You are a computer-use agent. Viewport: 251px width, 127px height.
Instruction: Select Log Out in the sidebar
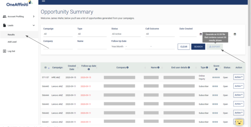pos(11,51)
